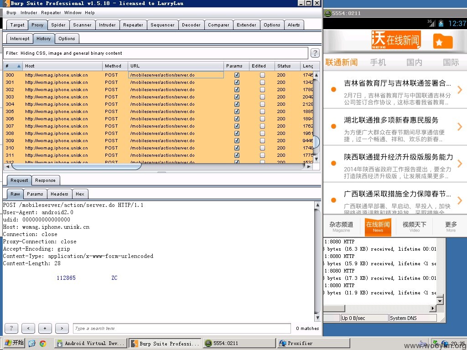The height and width of the screenshot is (350, 467).
Task: Switch to the Intercept sub-tab
Action: (20, 39)
